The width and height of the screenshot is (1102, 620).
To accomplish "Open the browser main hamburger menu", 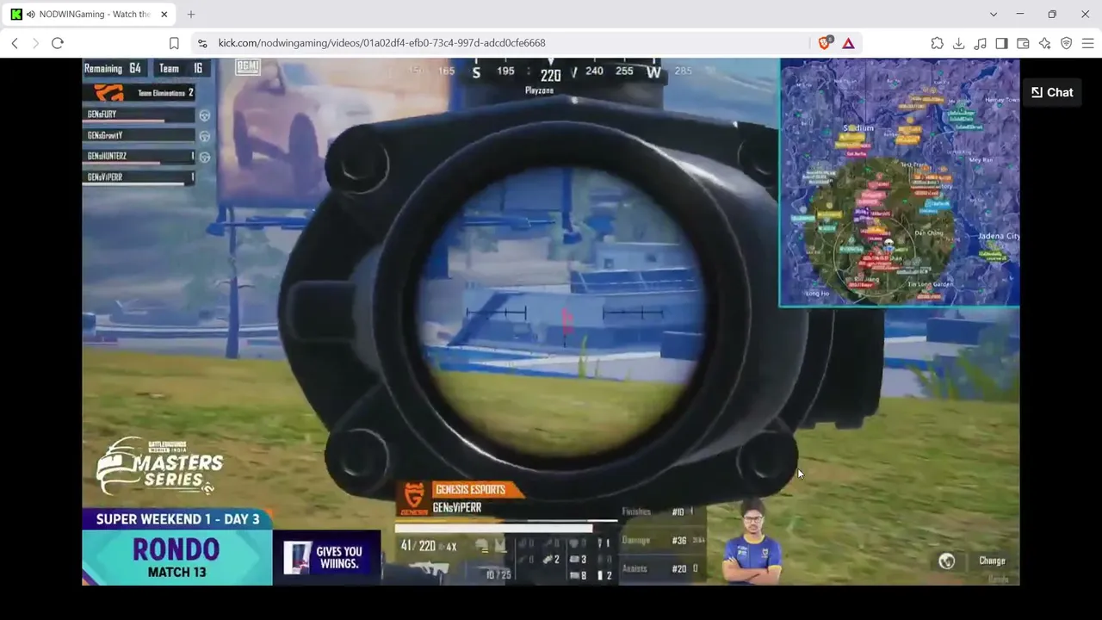I will 1087,43.
